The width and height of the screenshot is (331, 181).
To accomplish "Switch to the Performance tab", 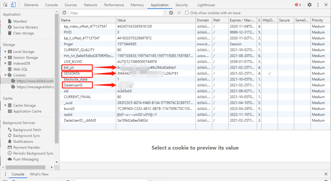I will click(114, 5).
